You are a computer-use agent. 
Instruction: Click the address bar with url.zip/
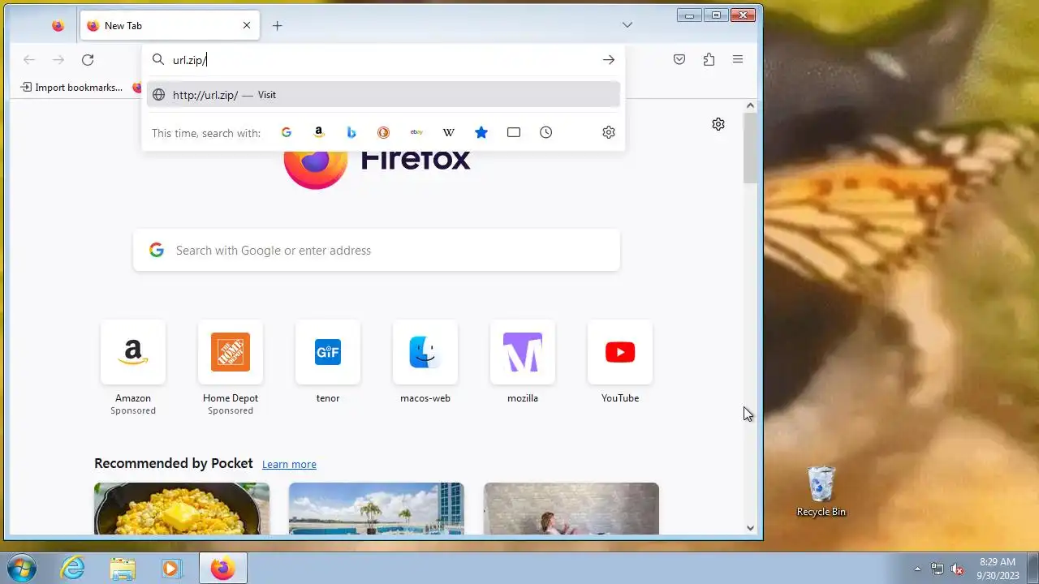coord(382,59)
